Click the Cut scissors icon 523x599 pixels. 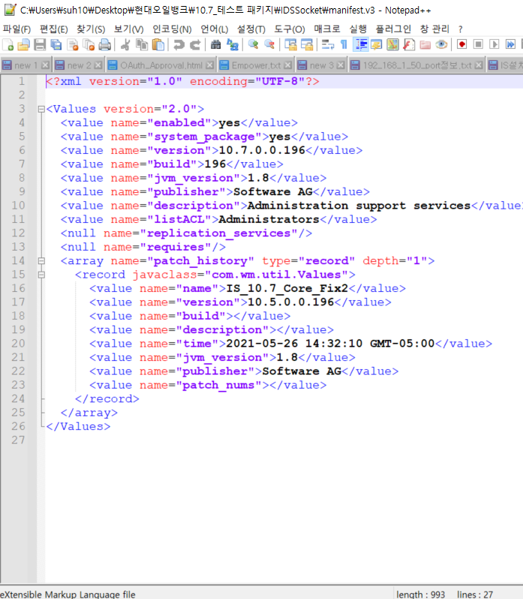click(x=125, y=45)
